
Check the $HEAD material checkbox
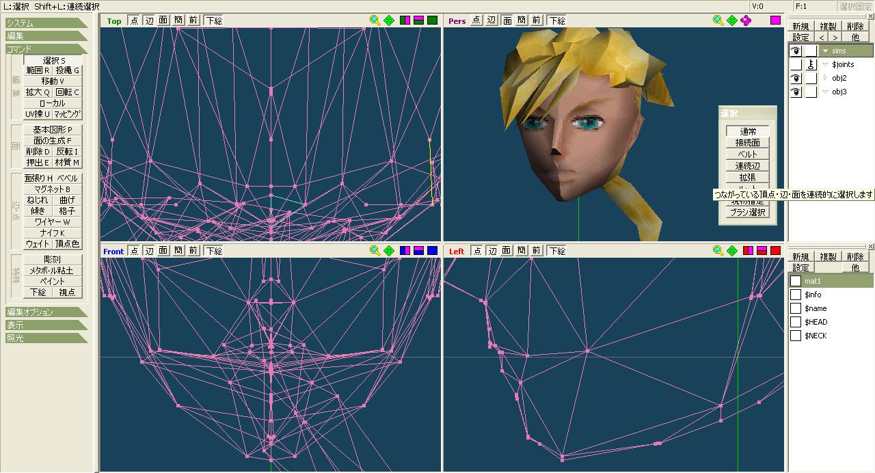tap(796, 322)
